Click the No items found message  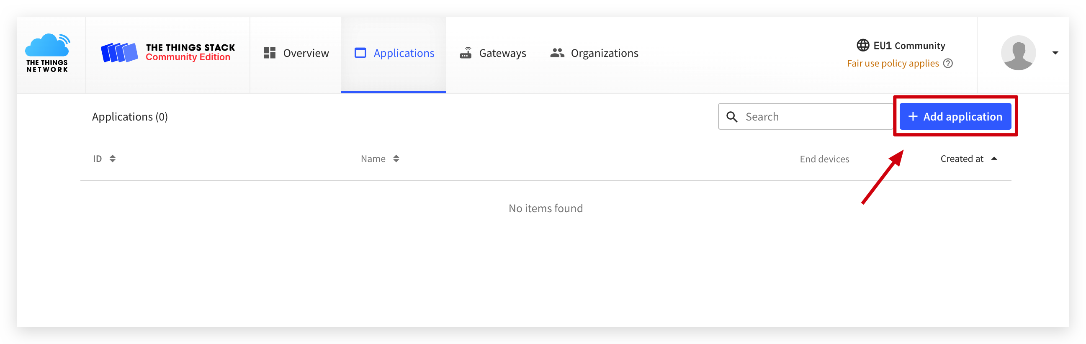tap(546, 208)
